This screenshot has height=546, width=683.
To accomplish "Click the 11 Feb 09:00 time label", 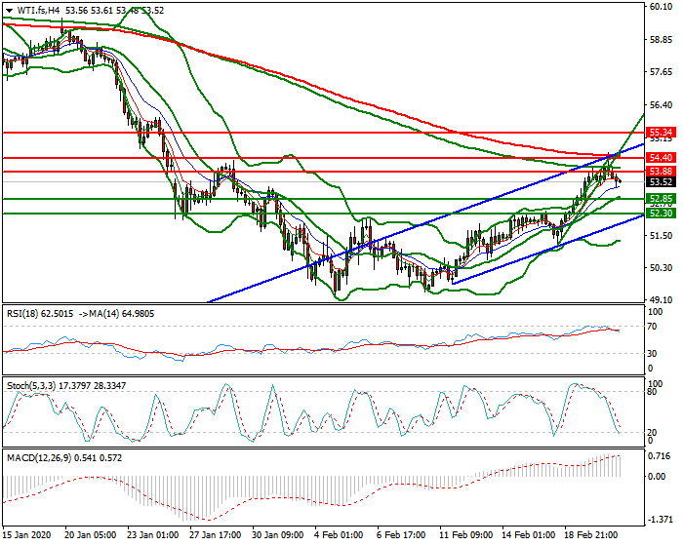I will click(x=465, y=534).
